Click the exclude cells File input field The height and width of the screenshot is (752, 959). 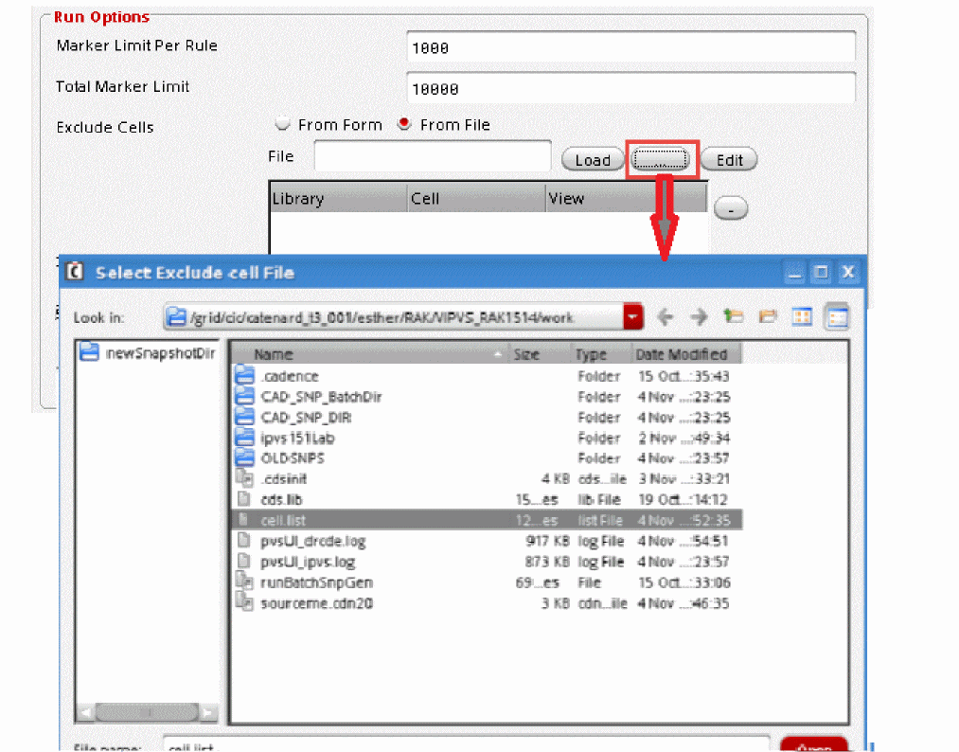[433, 156]
